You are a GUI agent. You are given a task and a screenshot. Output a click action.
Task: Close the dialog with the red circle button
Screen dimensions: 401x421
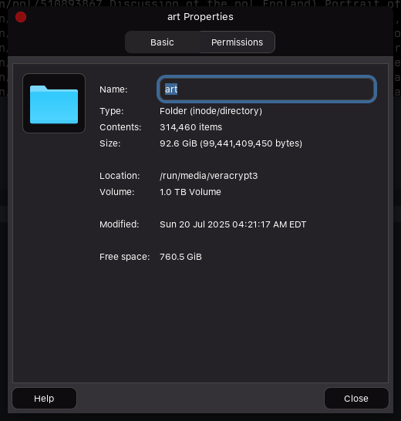21,17
